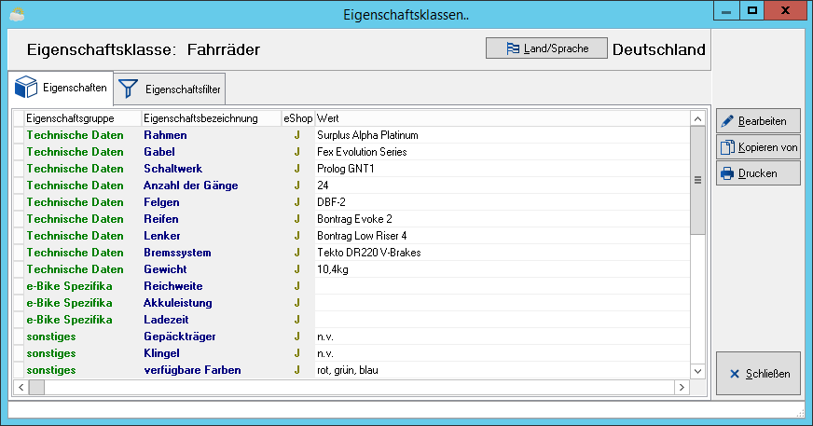
Task: Minimize the Eigenschaftsklassen window
Action: coord(726,10)
